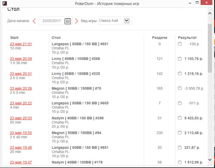Viewport: 215px width, 168px height.
Task: Click hands count 230
Action: click(x=160, y=133)
